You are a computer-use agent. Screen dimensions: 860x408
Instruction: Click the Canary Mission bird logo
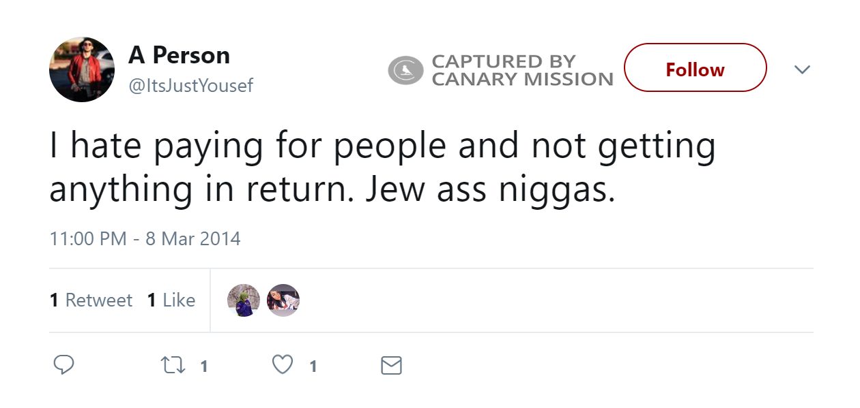click(405, 70)
